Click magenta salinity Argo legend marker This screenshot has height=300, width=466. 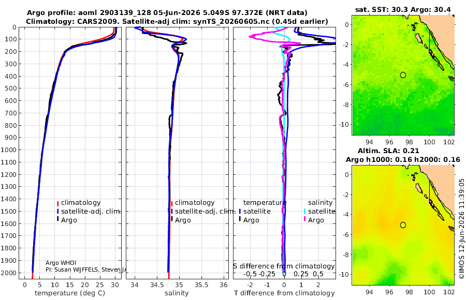(x=304, y=219)
